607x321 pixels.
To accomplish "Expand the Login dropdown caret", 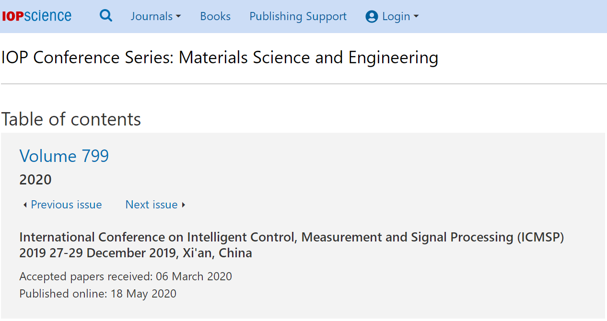I will 416,16.
